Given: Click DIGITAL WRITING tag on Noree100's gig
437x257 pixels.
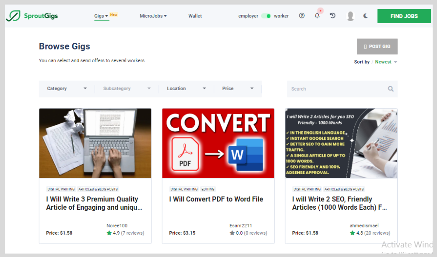Looking at the screenshot, I should pyautogui.click(x=61, y=189).
